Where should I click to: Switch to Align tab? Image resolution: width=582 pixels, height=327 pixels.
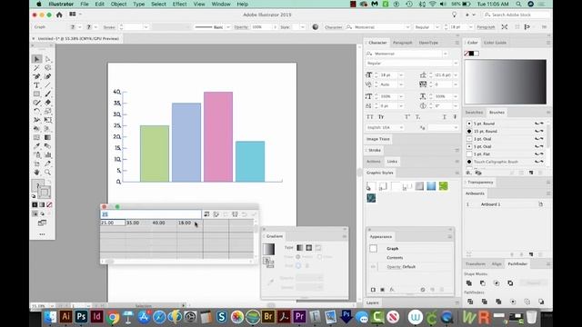tap(497, 264)
